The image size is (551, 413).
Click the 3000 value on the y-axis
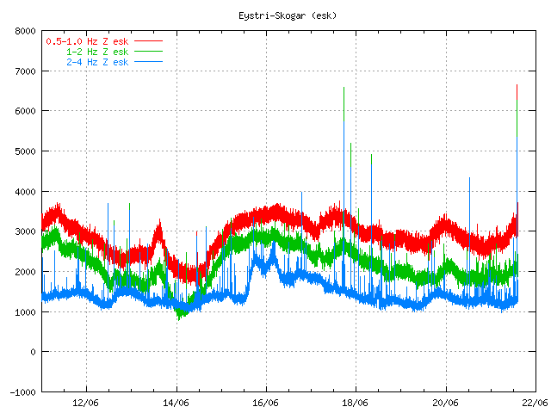pos(24,231)
